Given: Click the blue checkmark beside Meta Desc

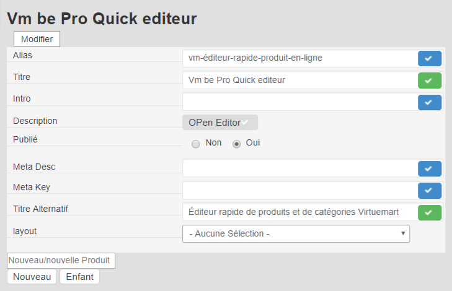Looking at the screenshot, I should [429, 168].
